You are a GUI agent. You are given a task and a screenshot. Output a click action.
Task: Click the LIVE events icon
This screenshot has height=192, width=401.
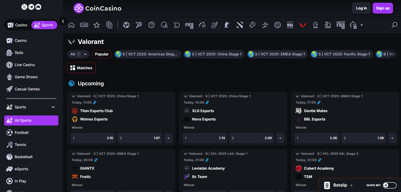(x=84, y=25)
